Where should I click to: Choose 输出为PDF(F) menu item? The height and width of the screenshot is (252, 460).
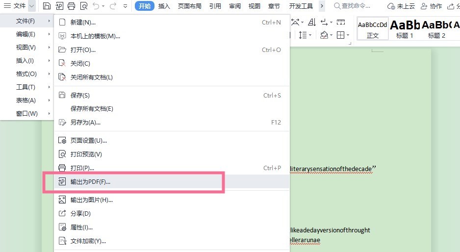[x=172, y=182]
